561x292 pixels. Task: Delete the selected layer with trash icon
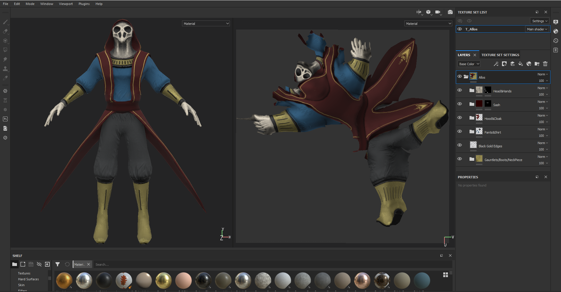tap(545, 64)
